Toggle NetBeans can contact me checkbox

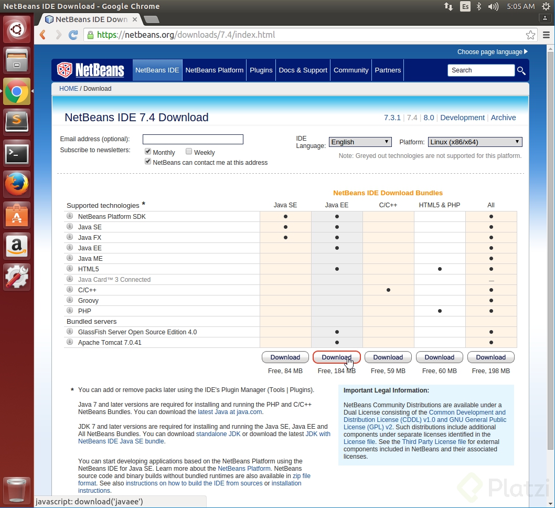pyautogui.click(x=148, y=162)
